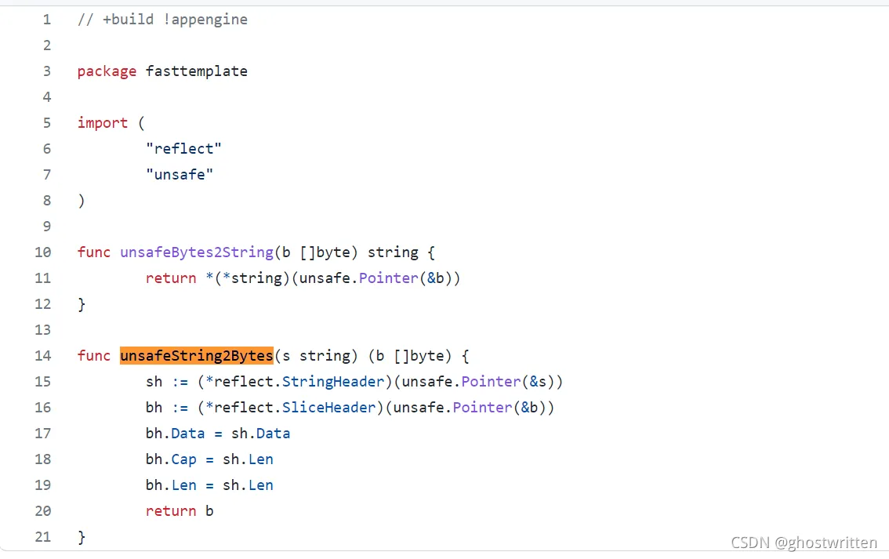
Task: Click the "unsafe" import string
Action: pos(180,175)
